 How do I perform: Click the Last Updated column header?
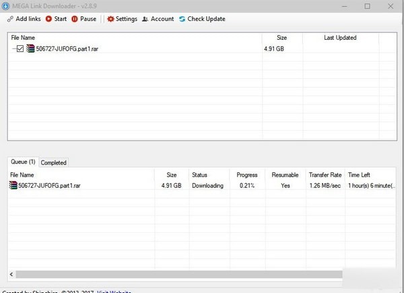(340, 38)
